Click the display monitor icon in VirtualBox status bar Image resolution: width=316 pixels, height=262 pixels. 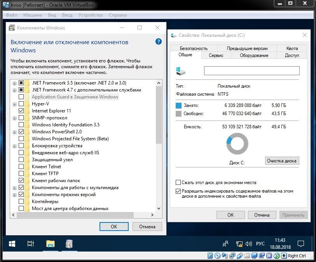pos(254,255)
